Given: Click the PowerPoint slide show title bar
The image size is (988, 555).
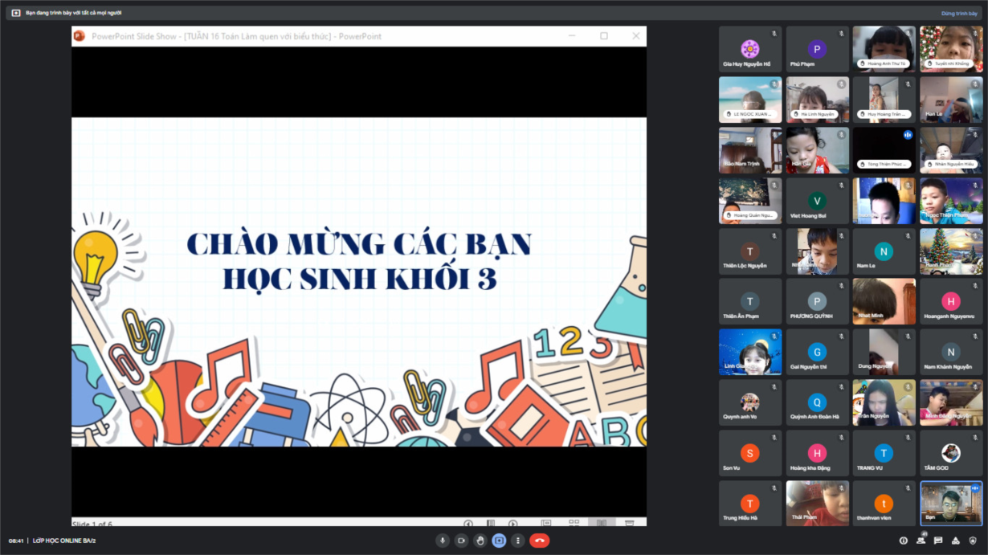Looking at the screenshot, I should [x=321, y=36].
